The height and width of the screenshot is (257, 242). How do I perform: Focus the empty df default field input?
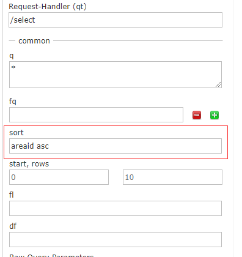pos(116,239)
